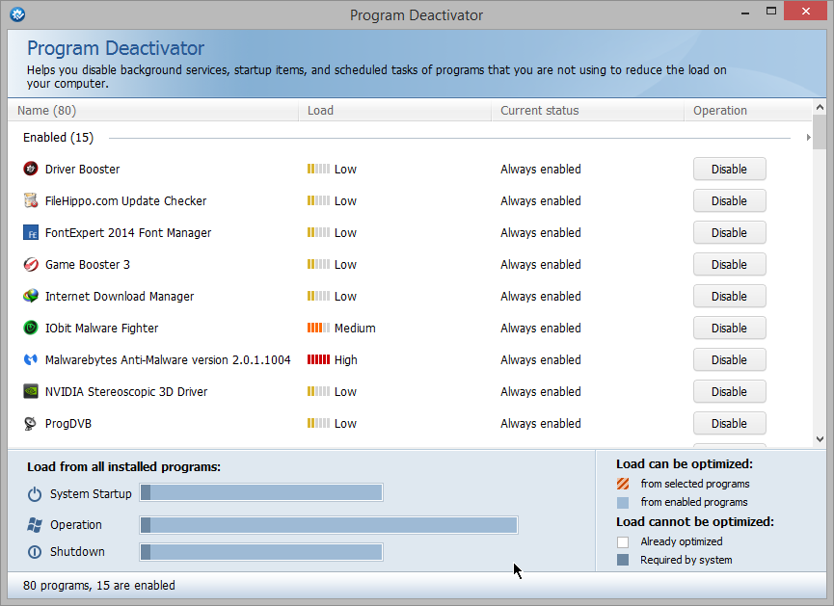Image resolution: width=834 pixels, height=606 pixels.
Task: Click the '80 programs, 15 are enabled' status text
Action: pyautogui.click(x=99, y=585)
